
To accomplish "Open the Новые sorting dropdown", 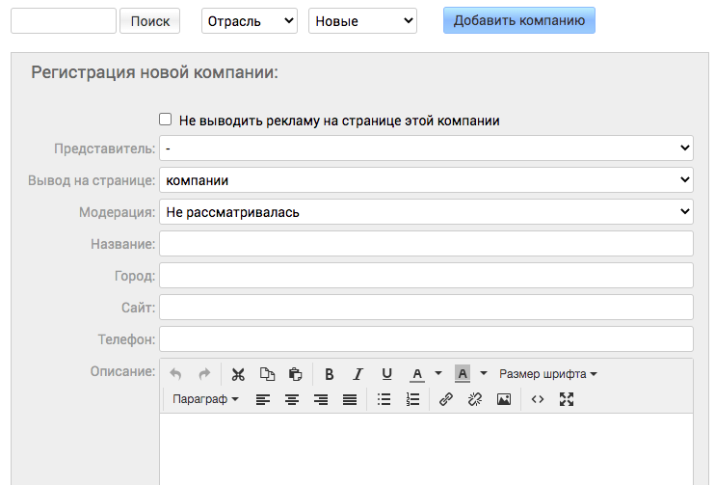I will [362, 21].
